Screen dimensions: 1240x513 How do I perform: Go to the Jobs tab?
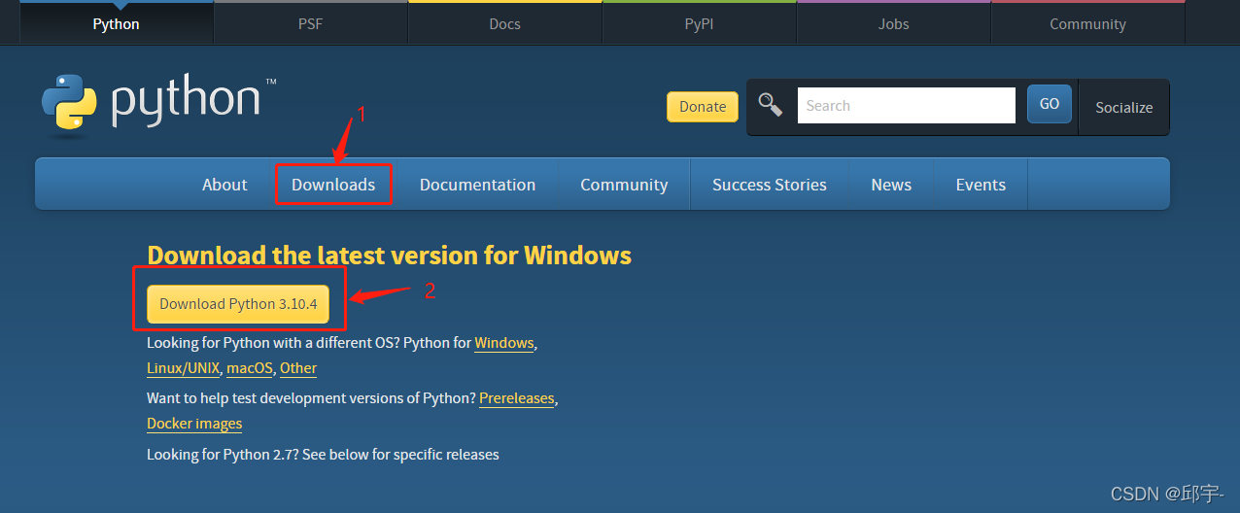tap(893, 23)
